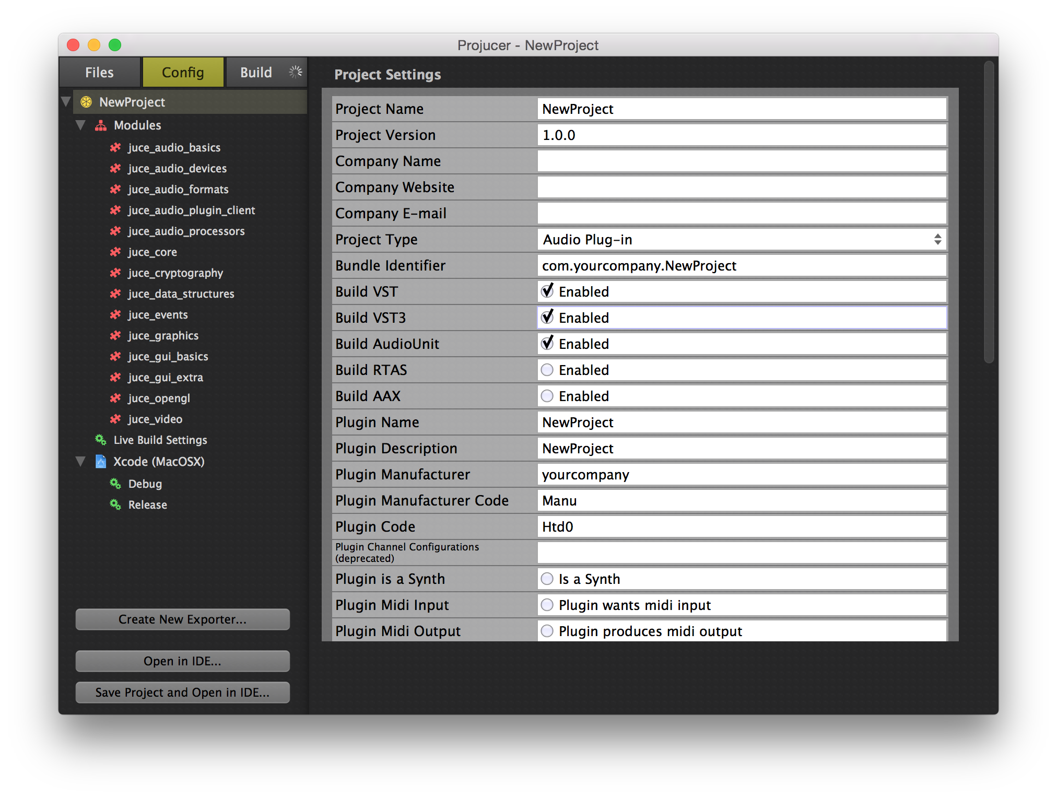This screenshot has height=798, width=1057.
Task: Disable the Build VST checkbox
Action: click(x=547, y=291)
